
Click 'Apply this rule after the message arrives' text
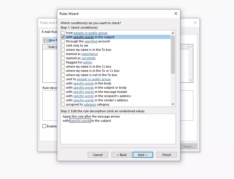pos(91,116)
